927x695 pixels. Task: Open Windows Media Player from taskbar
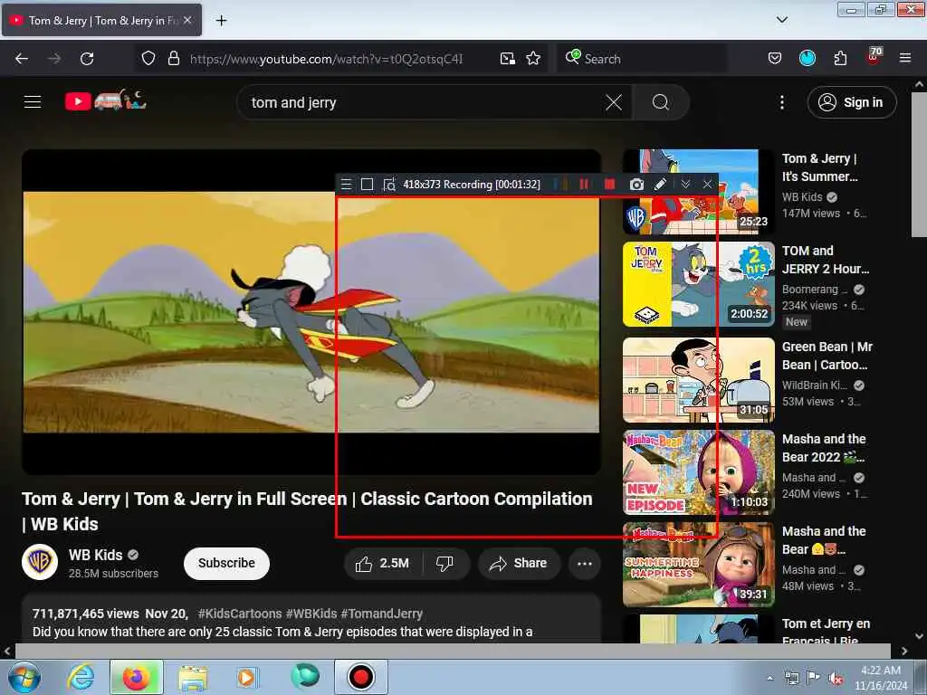tap(246, 677)
